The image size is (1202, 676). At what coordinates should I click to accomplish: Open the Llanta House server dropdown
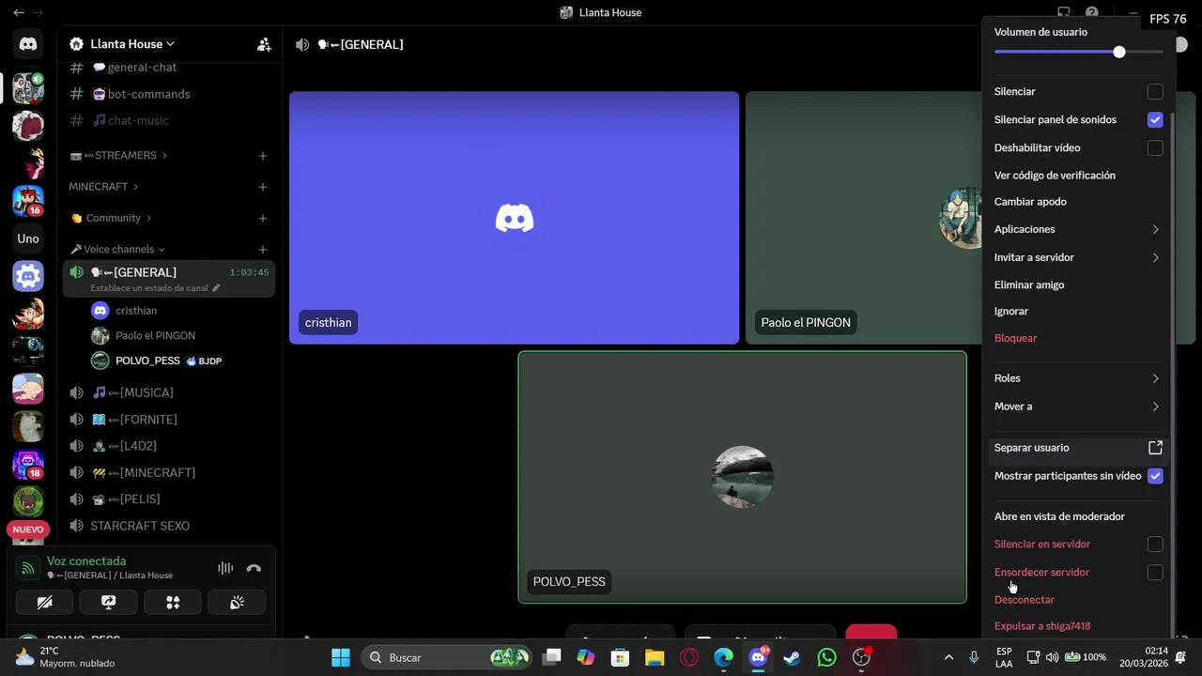131,44
